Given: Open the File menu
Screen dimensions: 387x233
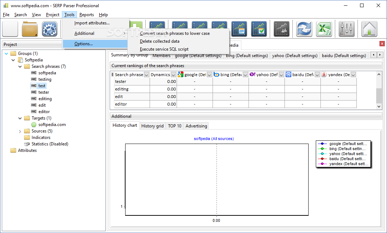Looking at the screenshot, I should click(6, 15).
